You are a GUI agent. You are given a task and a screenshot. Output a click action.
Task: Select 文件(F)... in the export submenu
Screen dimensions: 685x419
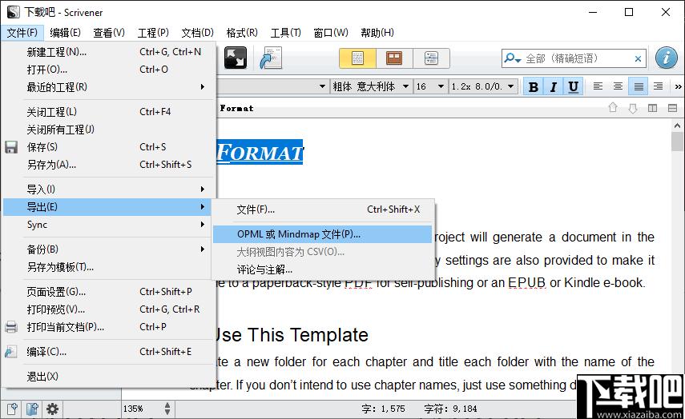pos(322,209)
